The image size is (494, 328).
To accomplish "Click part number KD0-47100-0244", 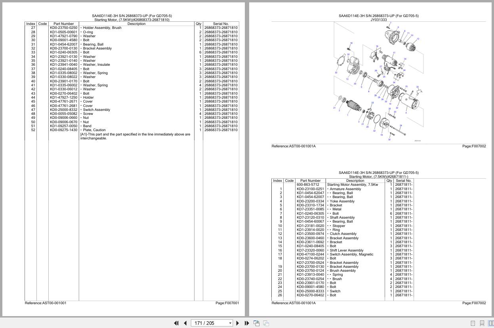I will pyautogui.click(x=310, y=254).
